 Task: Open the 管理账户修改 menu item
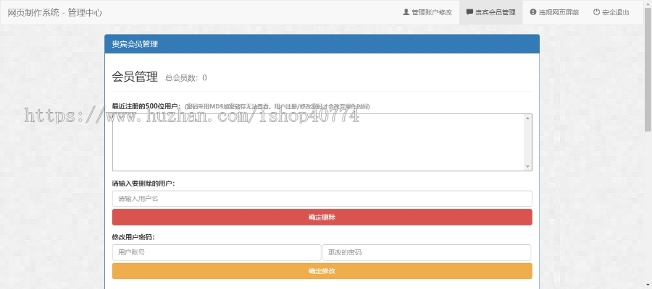pyautogui.click(x=427, y=12)
